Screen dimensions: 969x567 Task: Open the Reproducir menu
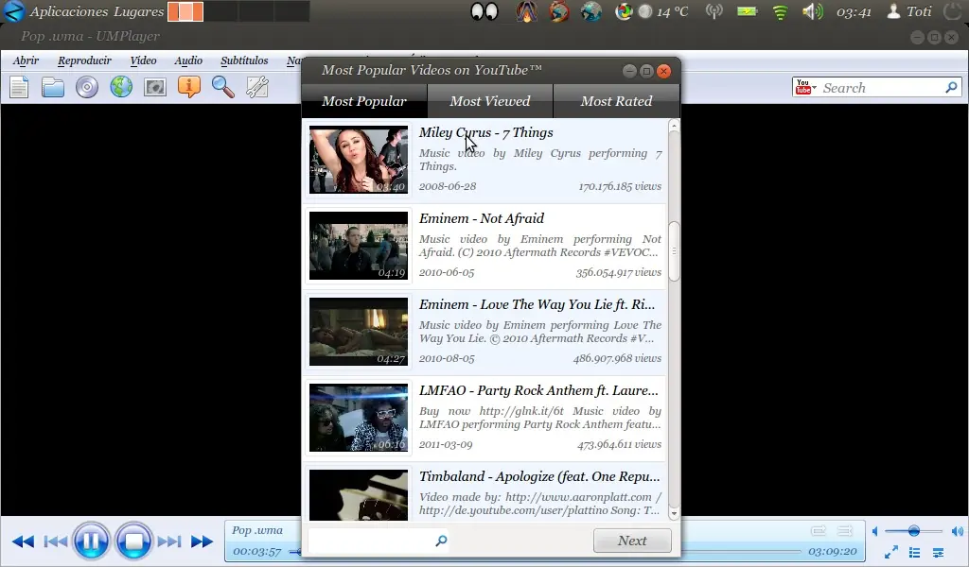click(84, 60)
